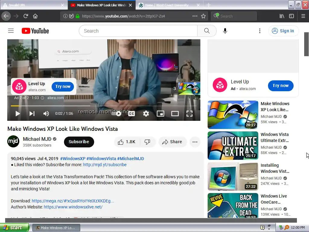
Task: Switch to the Invalid URL tab
Action: point(31,5)
